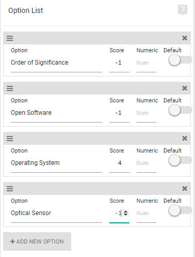Grab the drag handle for Order of Significance
The width and height of the screenshot is (195, 257).
pyautogui.click(x=10, y=38)
